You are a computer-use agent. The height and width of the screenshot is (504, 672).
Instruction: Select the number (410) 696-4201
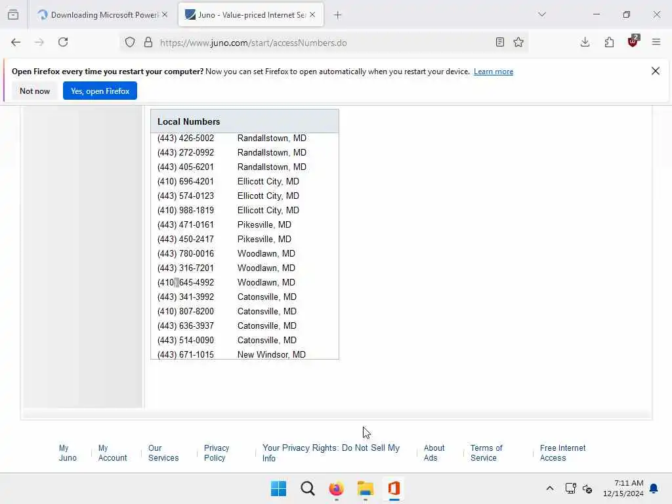(x=186, y=182)
